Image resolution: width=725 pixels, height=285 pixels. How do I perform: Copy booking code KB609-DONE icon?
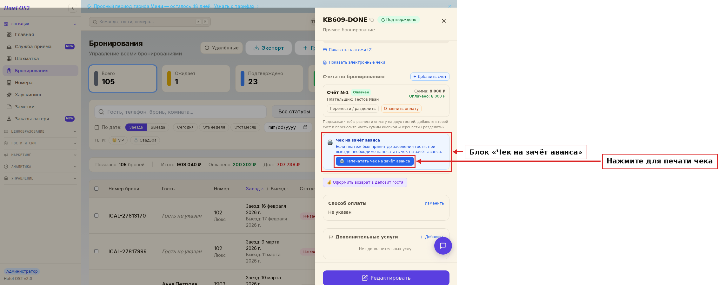pyautogui.click(x=372, y=20)
